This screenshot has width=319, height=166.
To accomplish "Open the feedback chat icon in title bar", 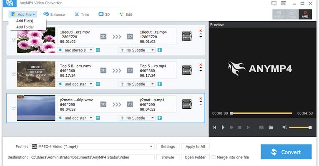I will click(274, 3).
